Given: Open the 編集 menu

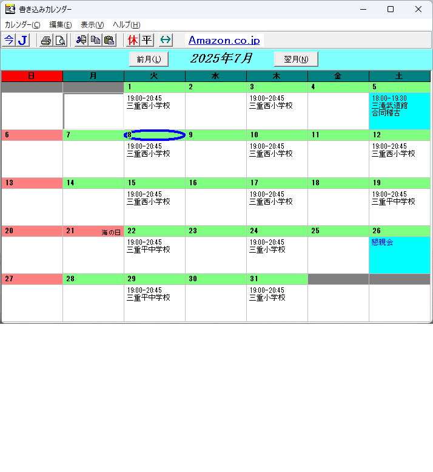Looking at the screenshot, I should pos(60,25).
